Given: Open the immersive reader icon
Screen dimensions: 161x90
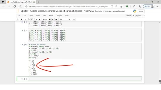Looking at the screenshot, I should click(112, 6).
